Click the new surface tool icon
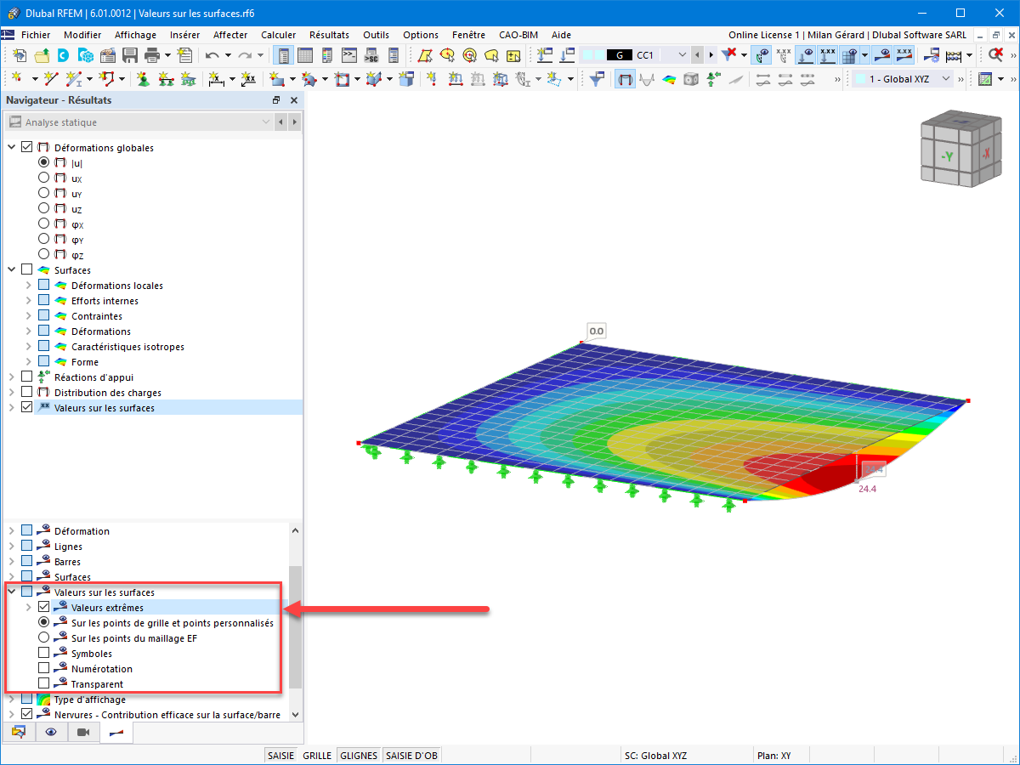Screen dimensions: 1020x765 point(277,79)
